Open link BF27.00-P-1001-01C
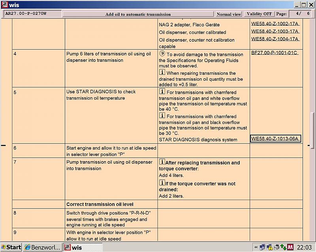The height and width of the screenshot is (252, 316). click(x=275, y=53)
